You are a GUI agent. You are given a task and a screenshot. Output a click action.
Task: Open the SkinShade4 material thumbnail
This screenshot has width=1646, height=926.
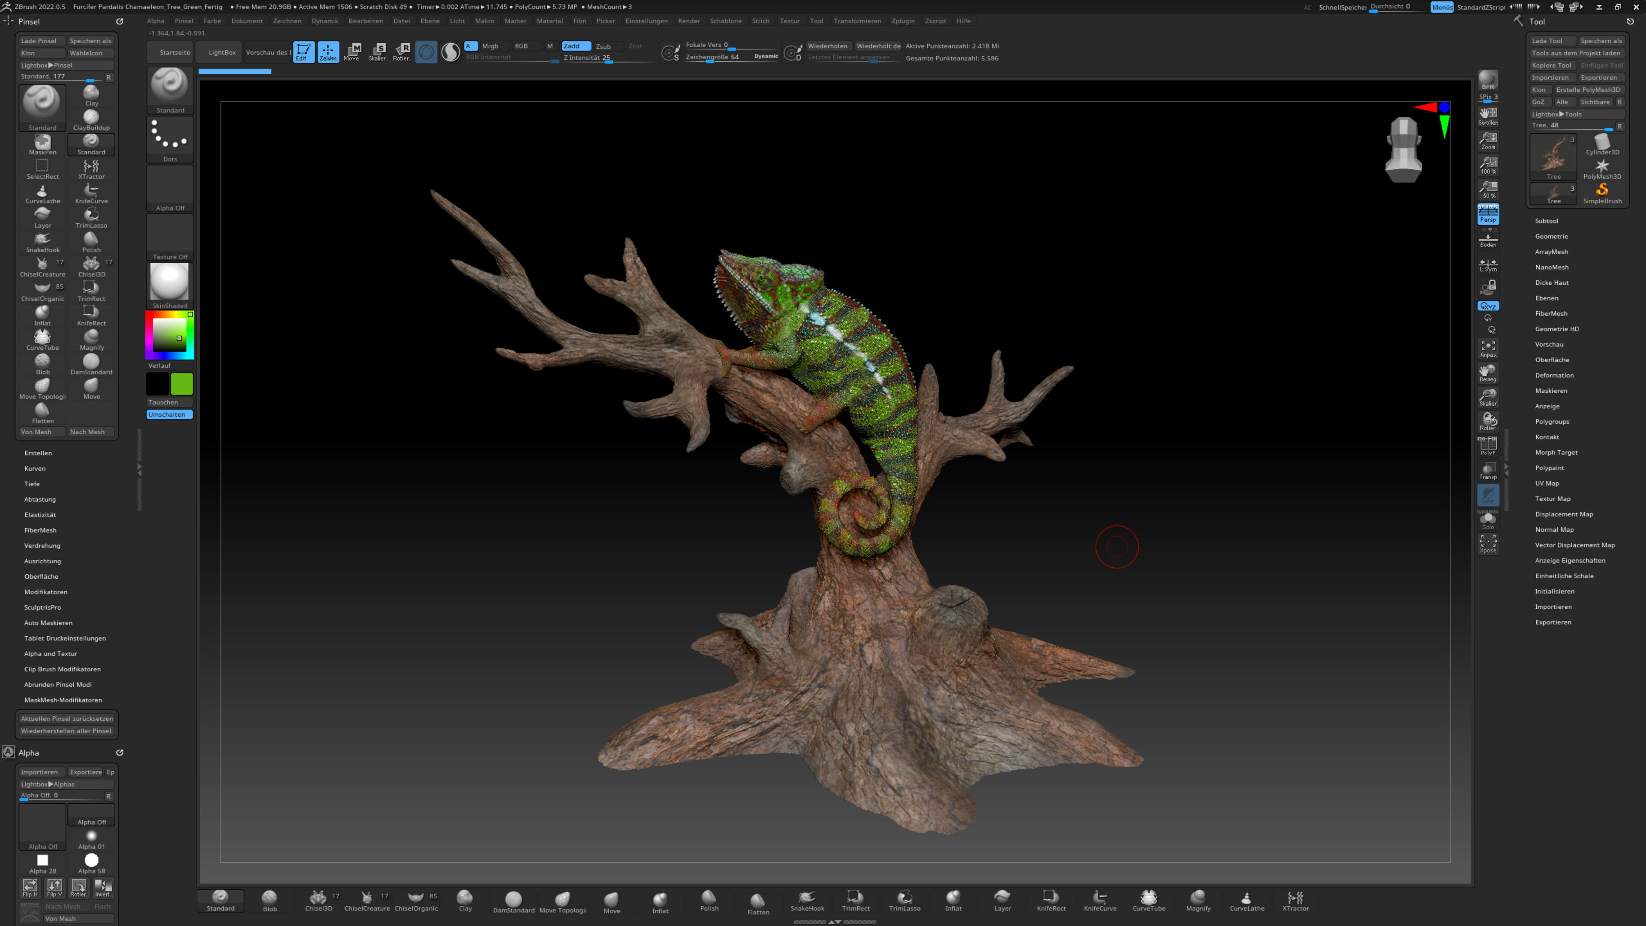[169, 285]
